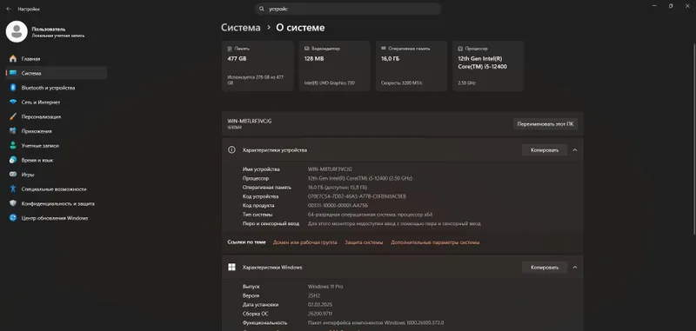Open Приложения settings
696x331 pixels.
point(57,131)
